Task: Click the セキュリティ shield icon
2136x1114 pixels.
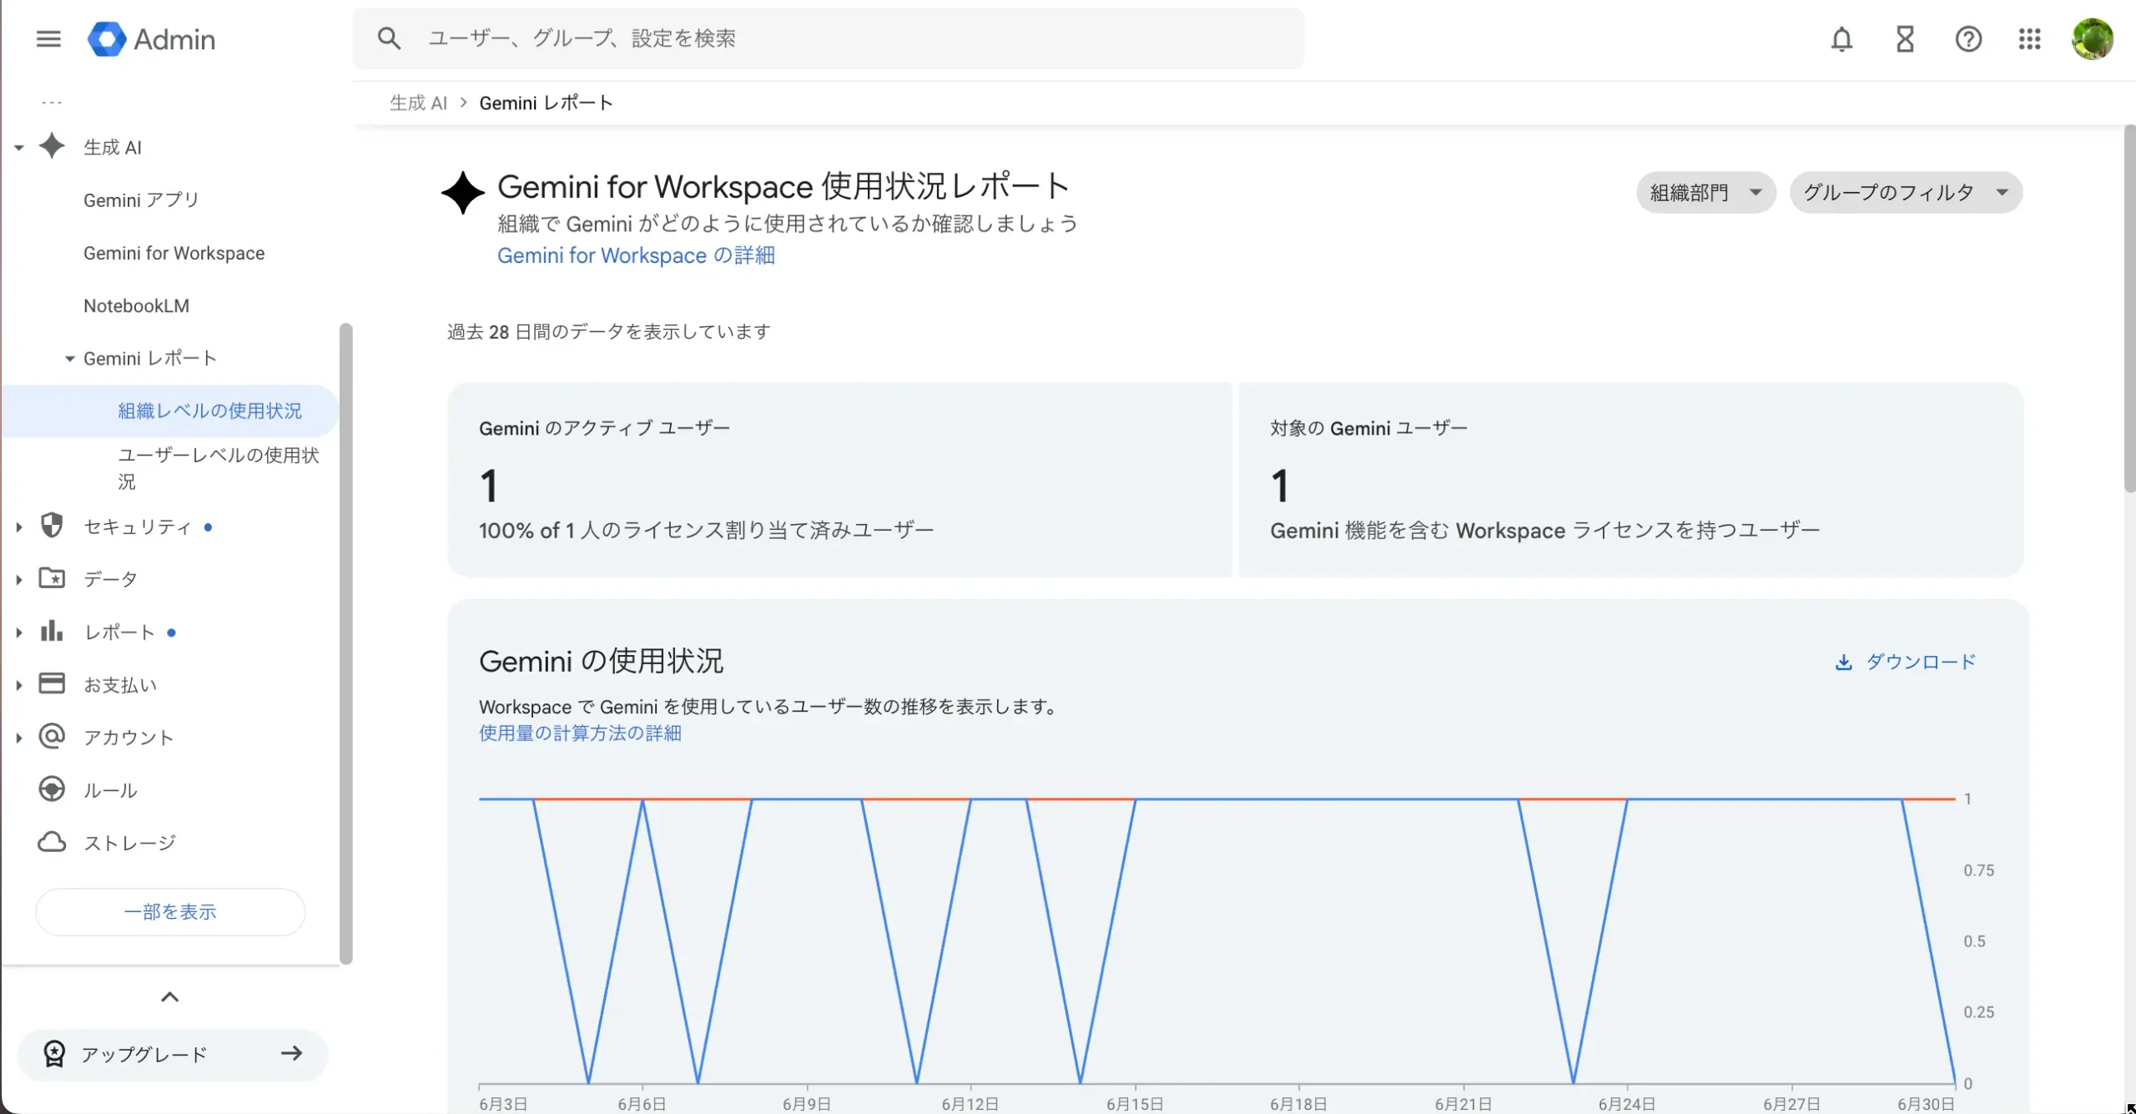Action: click(x=52, y=525)
